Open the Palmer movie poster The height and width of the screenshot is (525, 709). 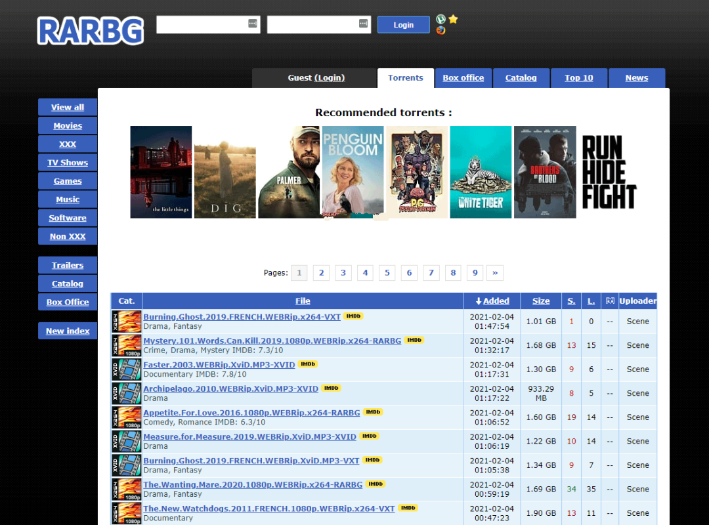[x=289, y=172]
